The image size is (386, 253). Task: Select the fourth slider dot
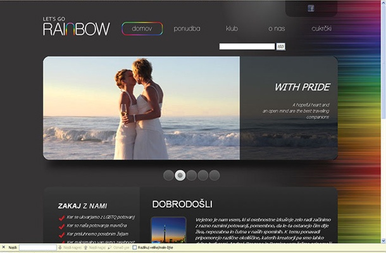coord(203,175)
